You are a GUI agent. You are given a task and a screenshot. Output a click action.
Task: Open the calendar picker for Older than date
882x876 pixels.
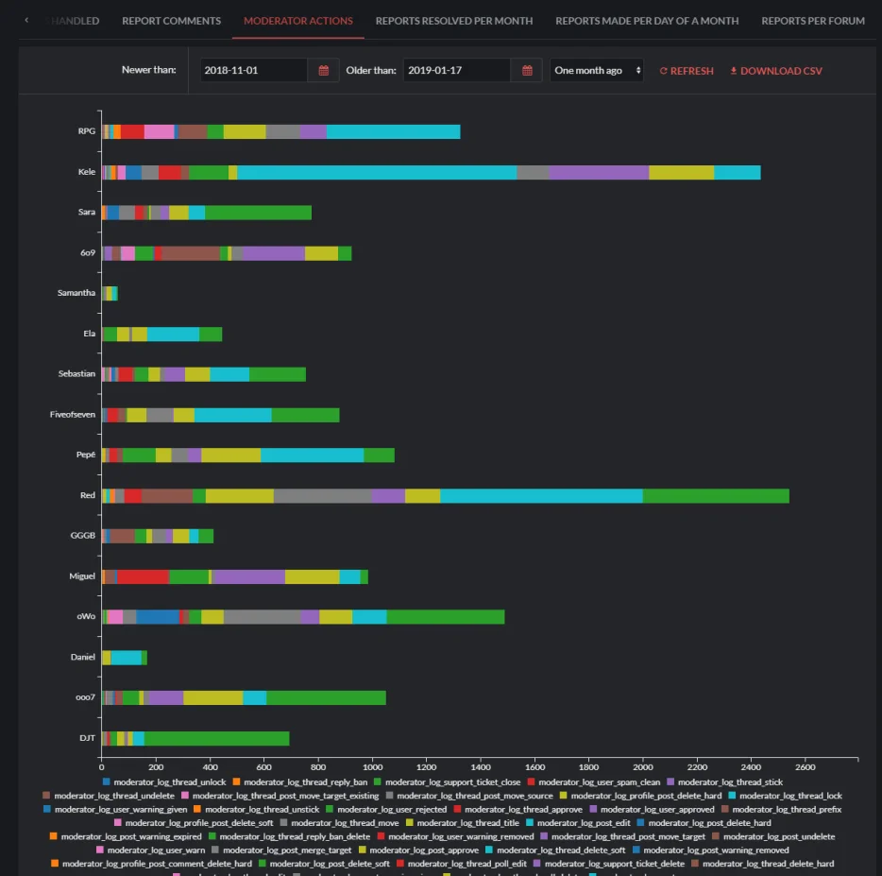[x=526, y=71]
